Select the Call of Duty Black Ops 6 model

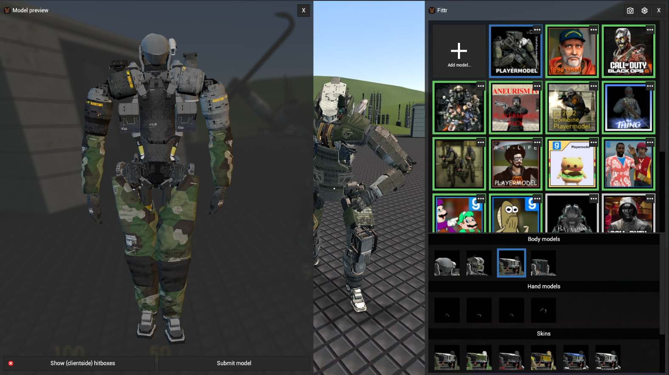click(628, 52)
